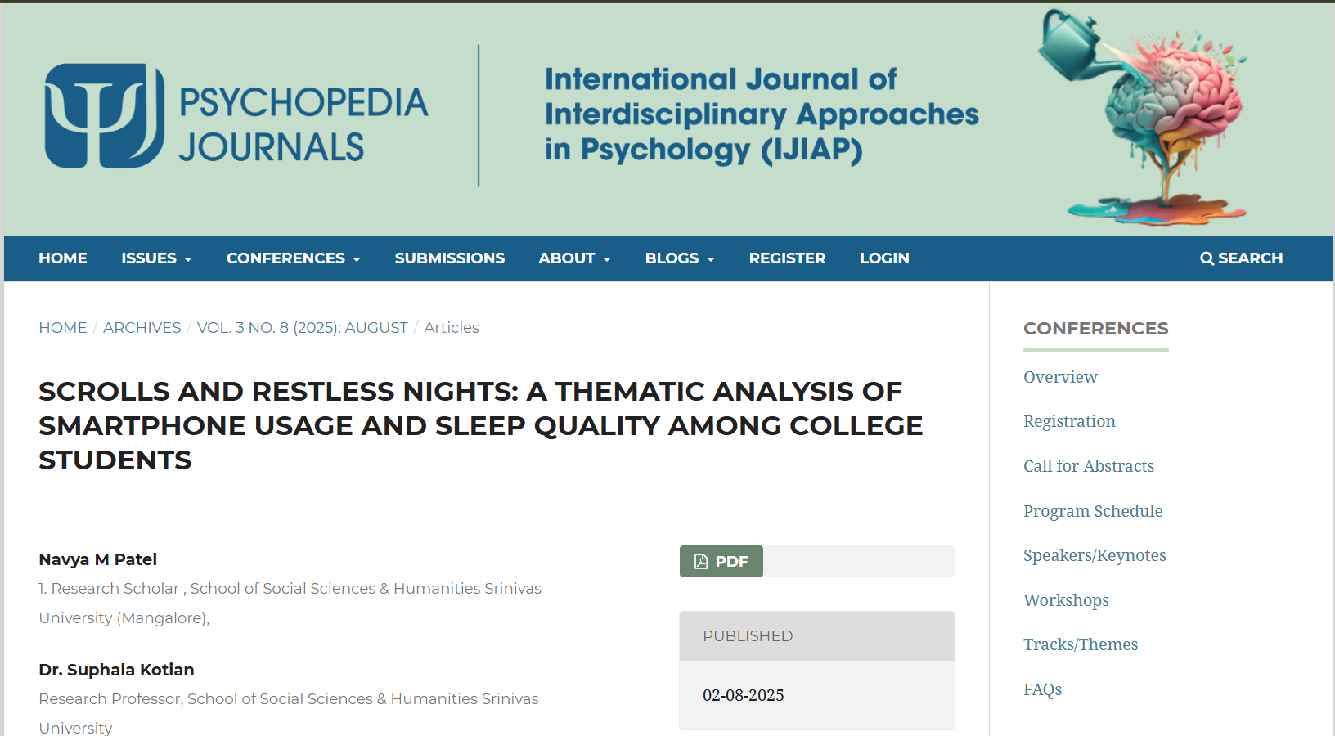
Task: Open Vol. 3 No. 8 August breadcrumb
Action: coord(302,328)
